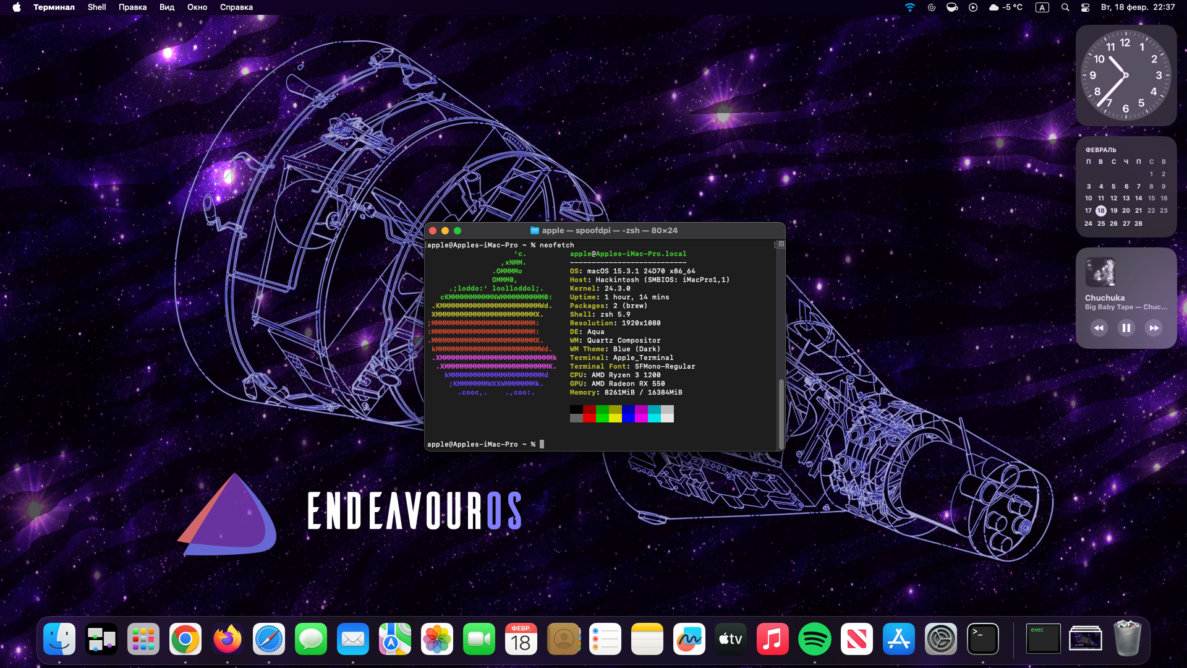The height and width of the screenshot is (668, 1187).
Task: Click the terminal split pane button
Action: 781,244
